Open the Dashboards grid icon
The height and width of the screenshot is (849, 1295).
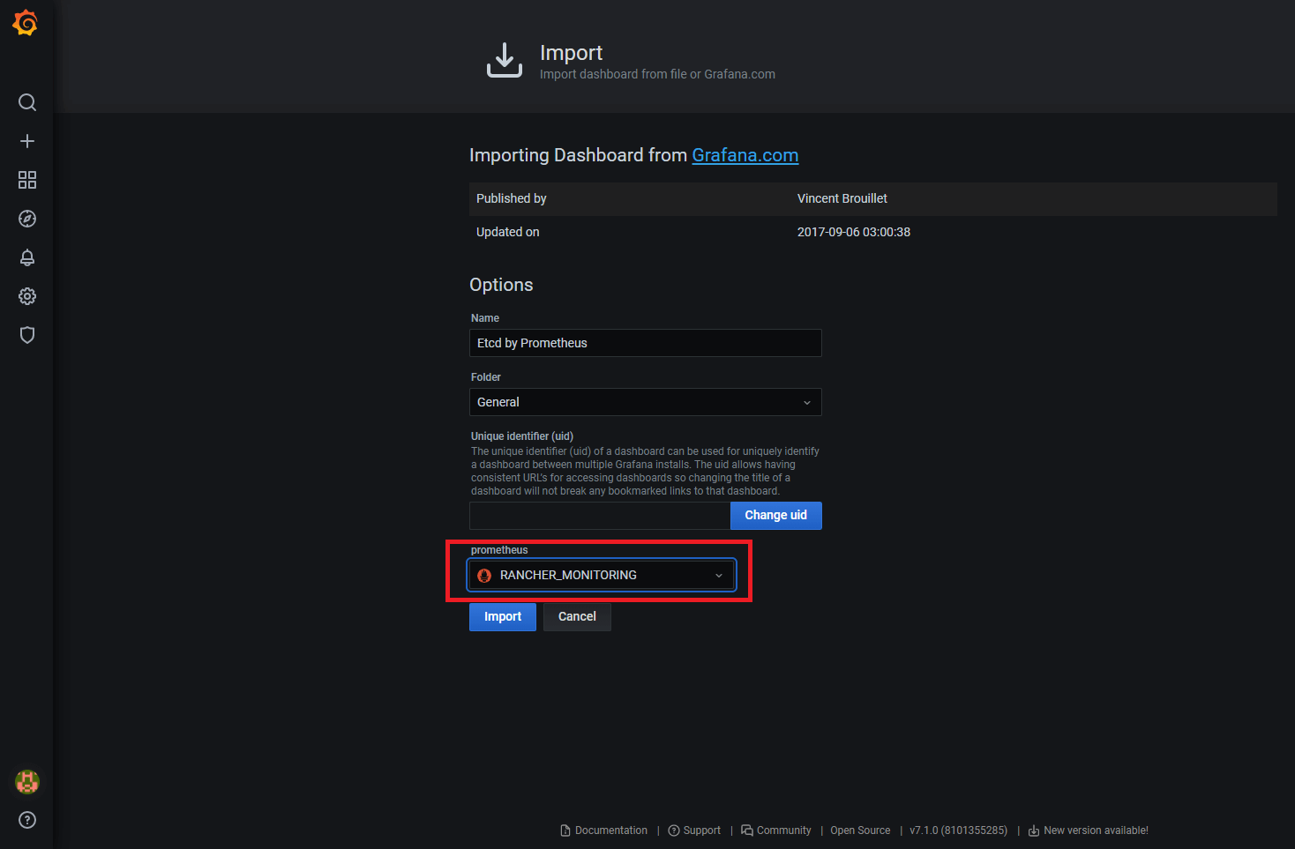27,180
